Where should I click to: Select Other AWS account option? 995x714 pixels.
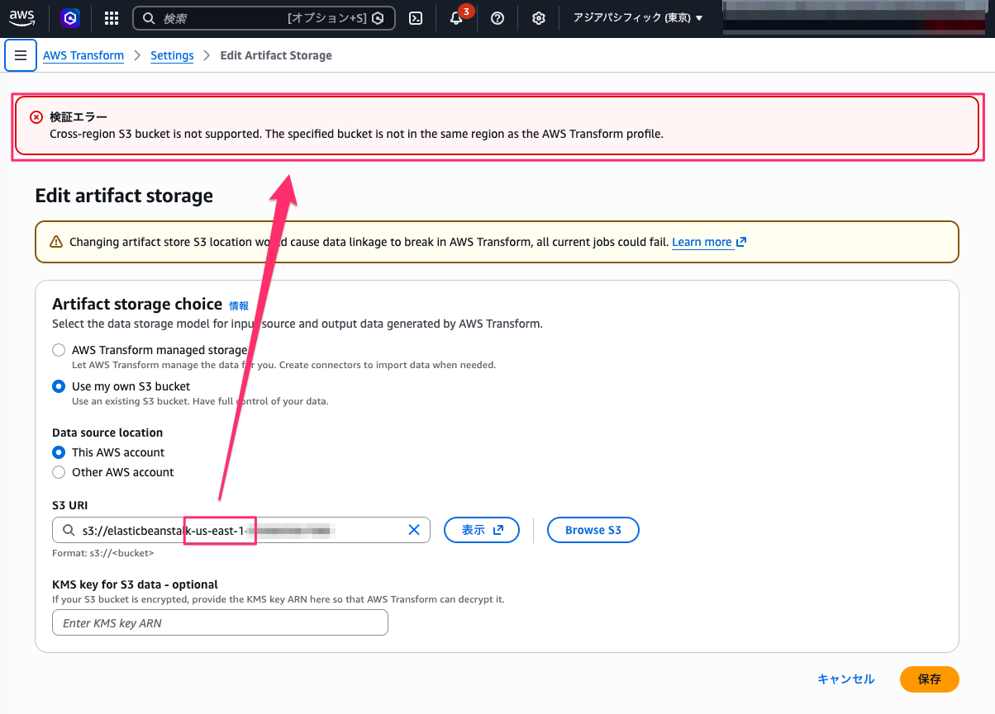pos(59,472)
